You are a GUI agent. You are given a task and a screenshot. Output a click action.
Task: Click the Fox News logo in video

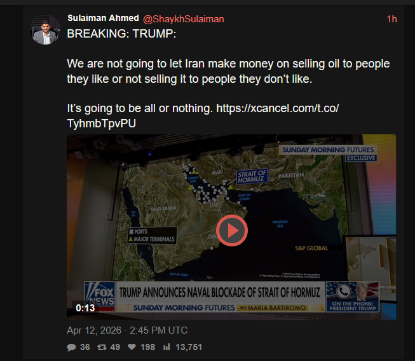pos(100,296)
